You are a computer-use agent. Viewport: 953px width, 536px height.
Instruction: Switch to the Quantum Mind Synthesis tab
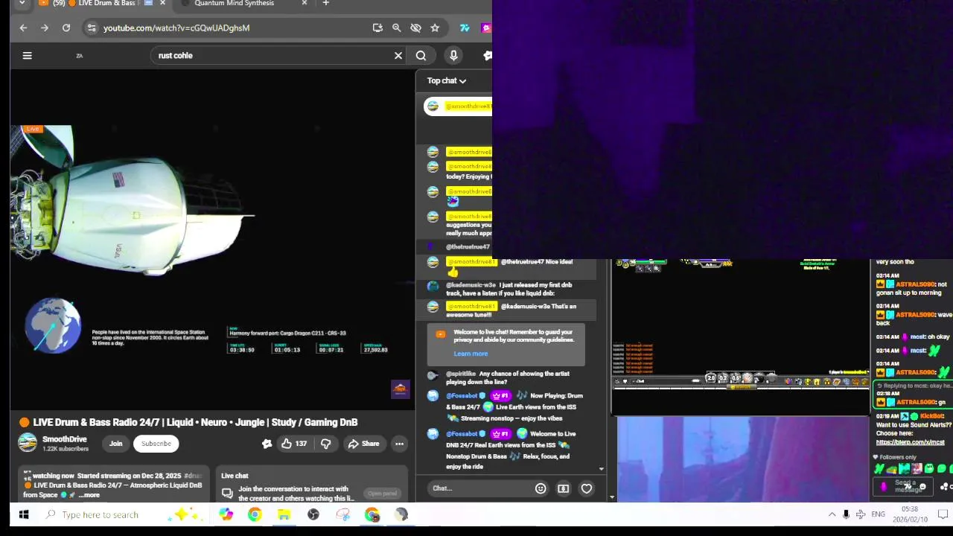tap(234, 3)
